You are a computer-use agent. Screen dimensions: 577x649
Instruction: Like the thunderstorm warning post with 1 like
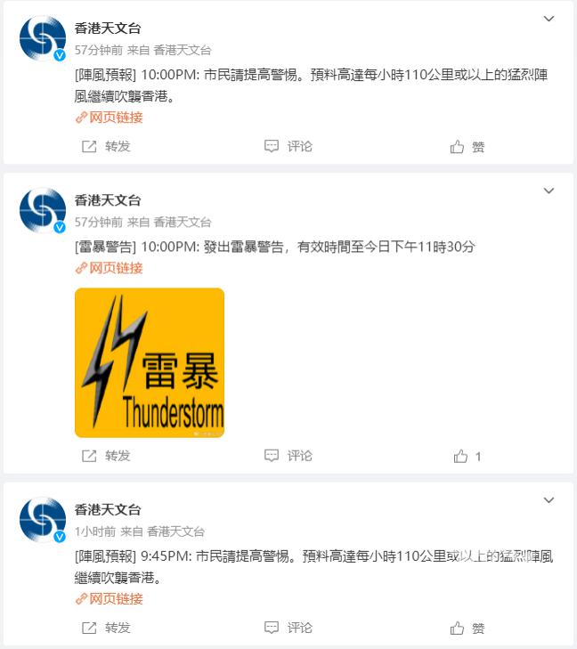pyautogui.click(x=467, y=457)
